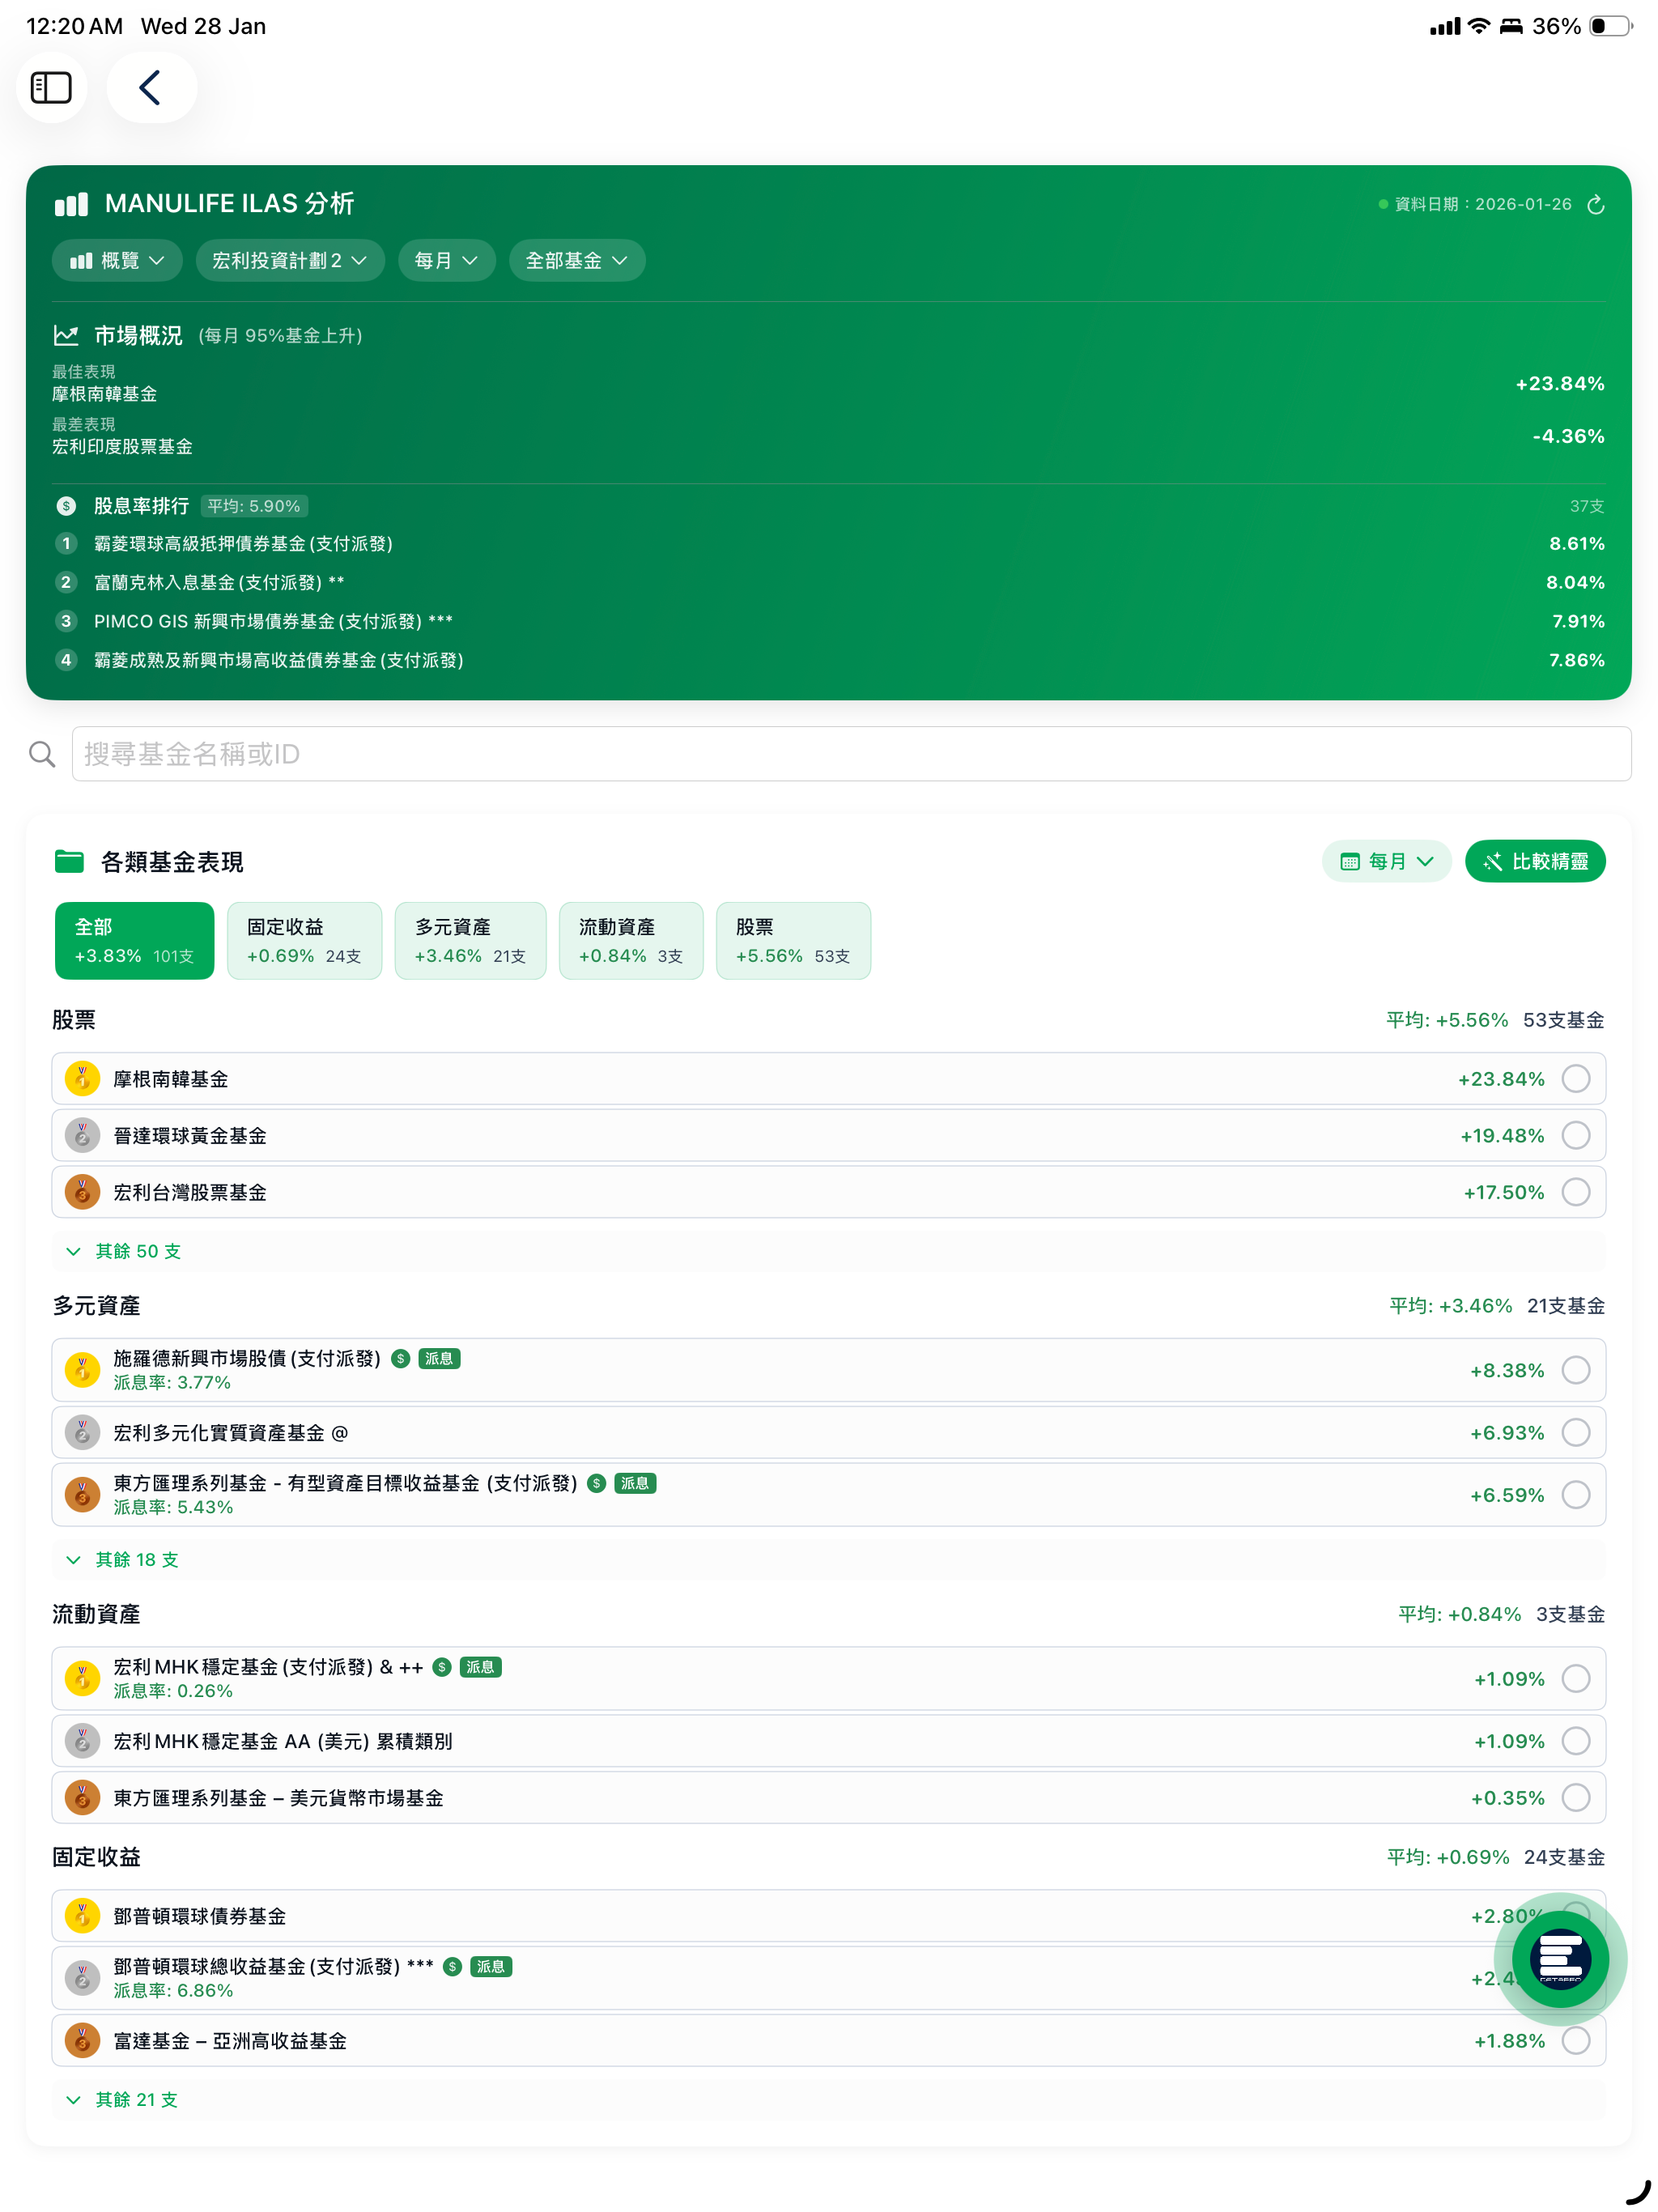Select the compare circle for 宏利台灣股票基金
Viewport: 1658px width, 2212px height.
pos(1576,1192)
